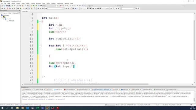Run program green arrow icon

pyautogui.click(x=34, y=6)
